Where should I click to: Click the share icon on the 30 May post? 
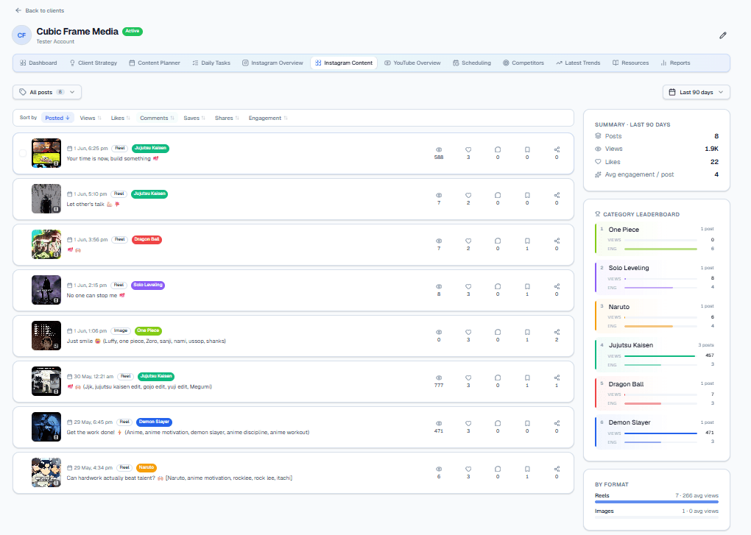click(x=557, y=378)
